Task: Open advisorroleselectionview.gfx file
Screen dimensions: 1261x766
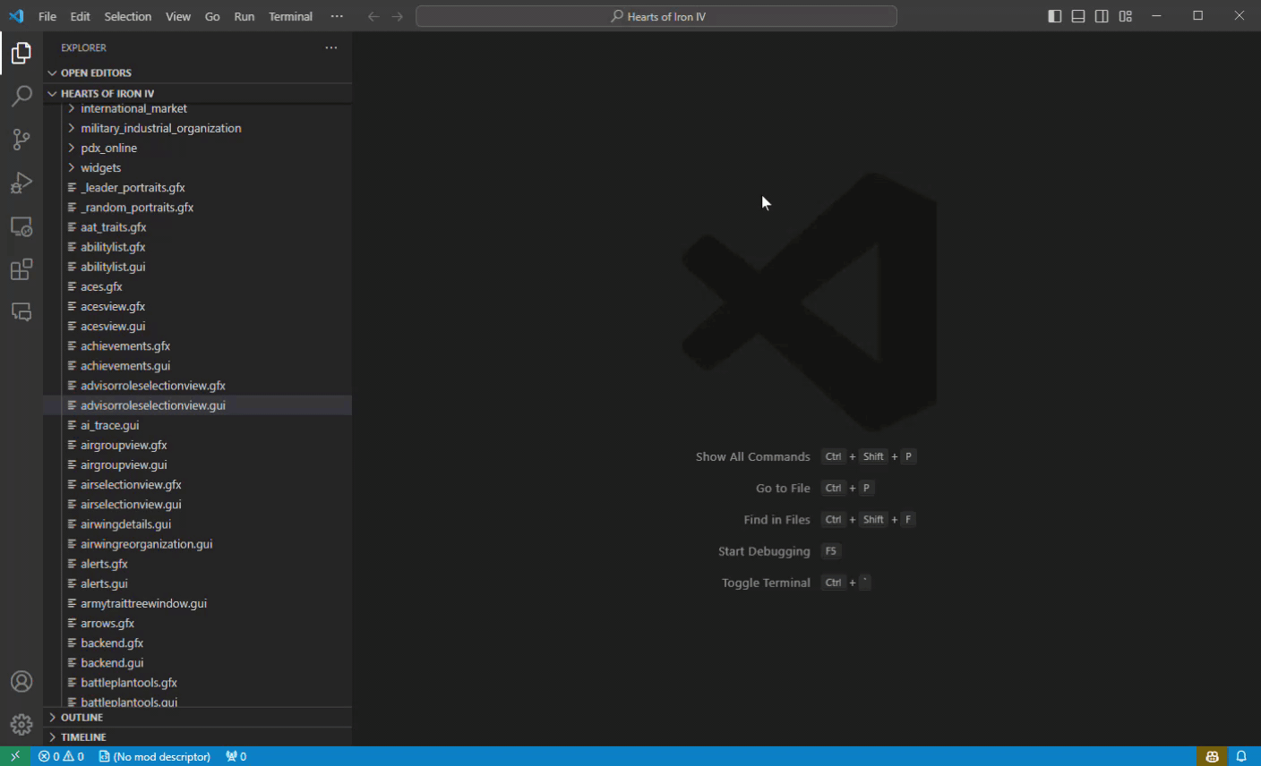Action: click(197, 386)
